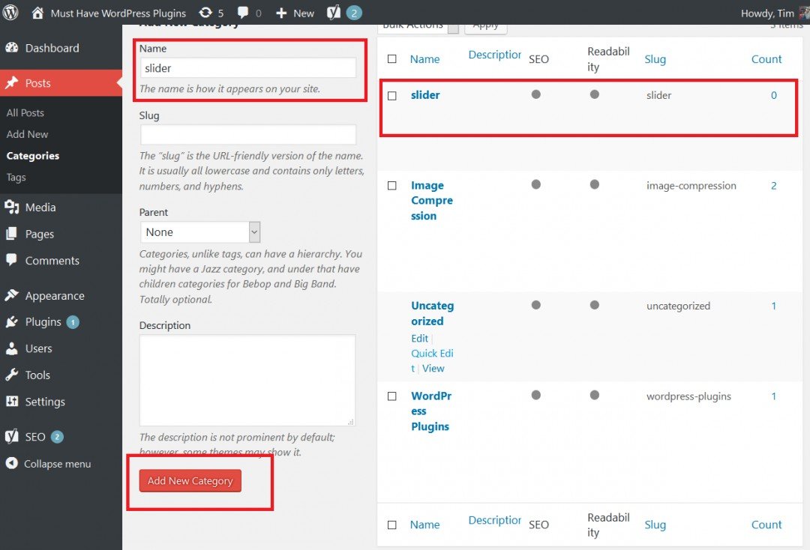The width and height of the screenshot is (810, 550).
Task: Click the Add New Category button
Action: pyautogui.click(x=190, y=481)
